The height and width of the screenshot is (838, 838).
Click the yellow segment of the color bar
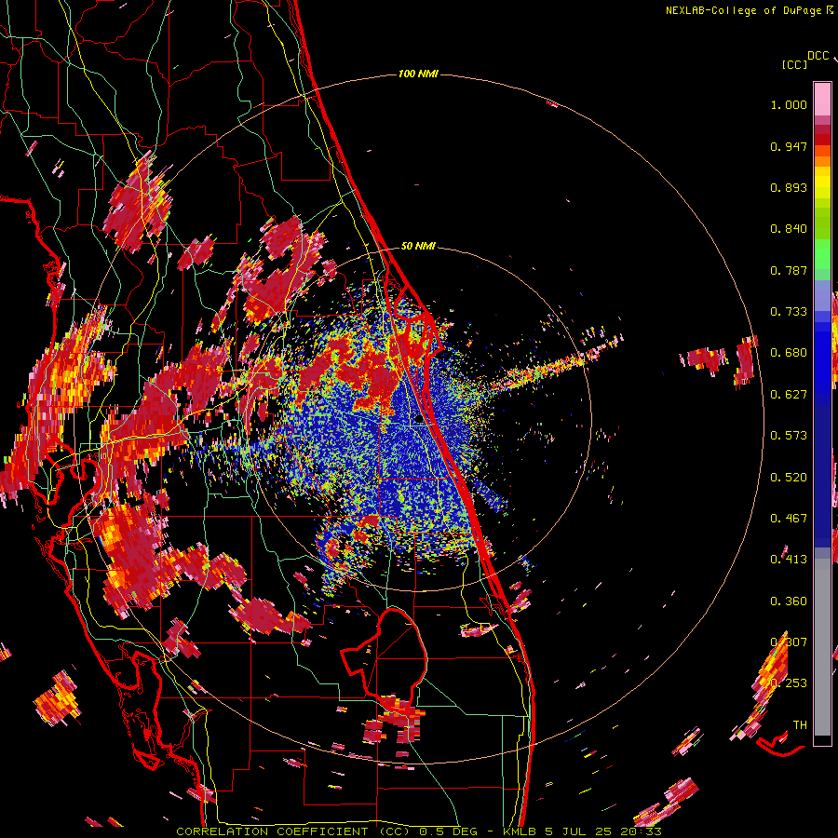pyautogui.click(x=822, y=182)
